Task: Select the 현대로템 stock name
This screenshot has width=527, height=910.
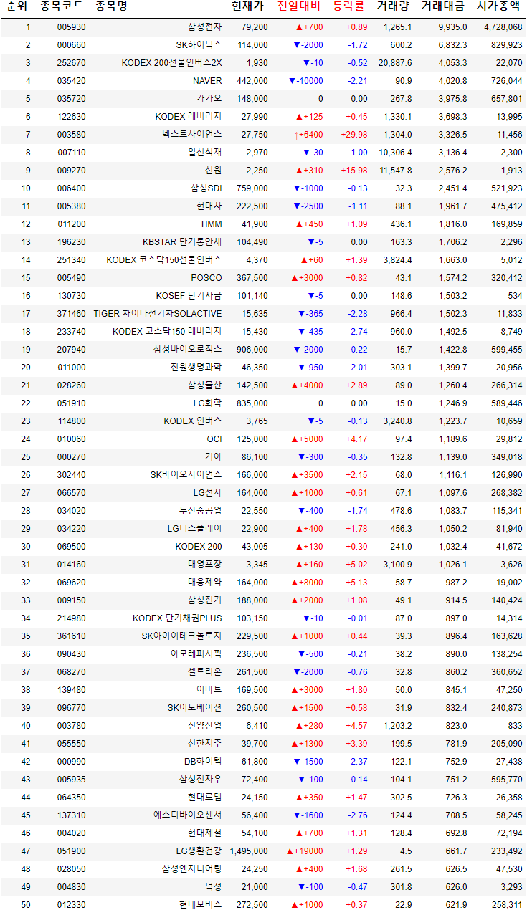Action: point(204,798)
